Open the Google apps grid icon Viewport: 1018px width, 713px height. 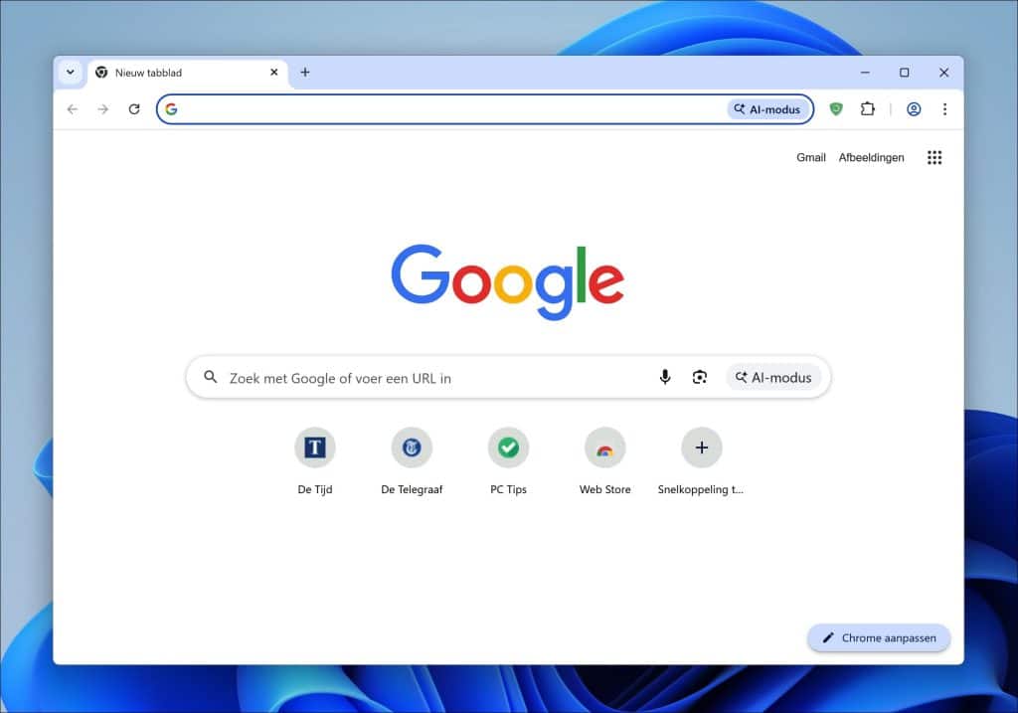click(x=933, y=157)
